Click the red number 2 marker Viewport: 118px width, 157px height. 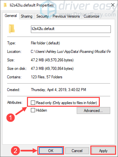pos(15,150)
